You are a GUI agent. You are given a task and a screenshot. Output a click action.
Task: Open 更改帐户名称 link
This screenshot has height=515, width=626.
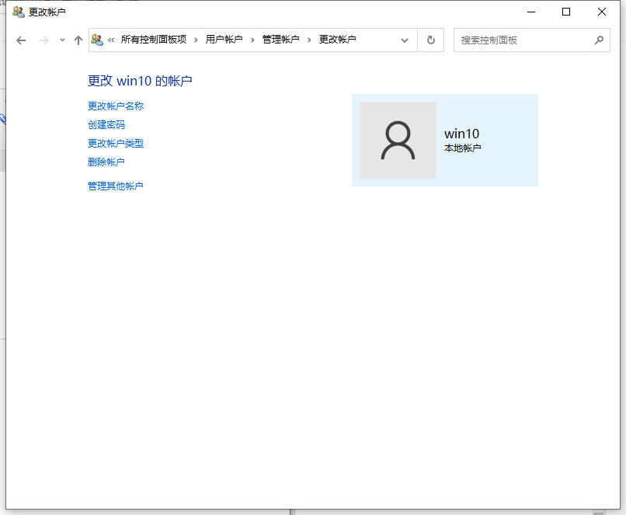(x=115, y=106)
